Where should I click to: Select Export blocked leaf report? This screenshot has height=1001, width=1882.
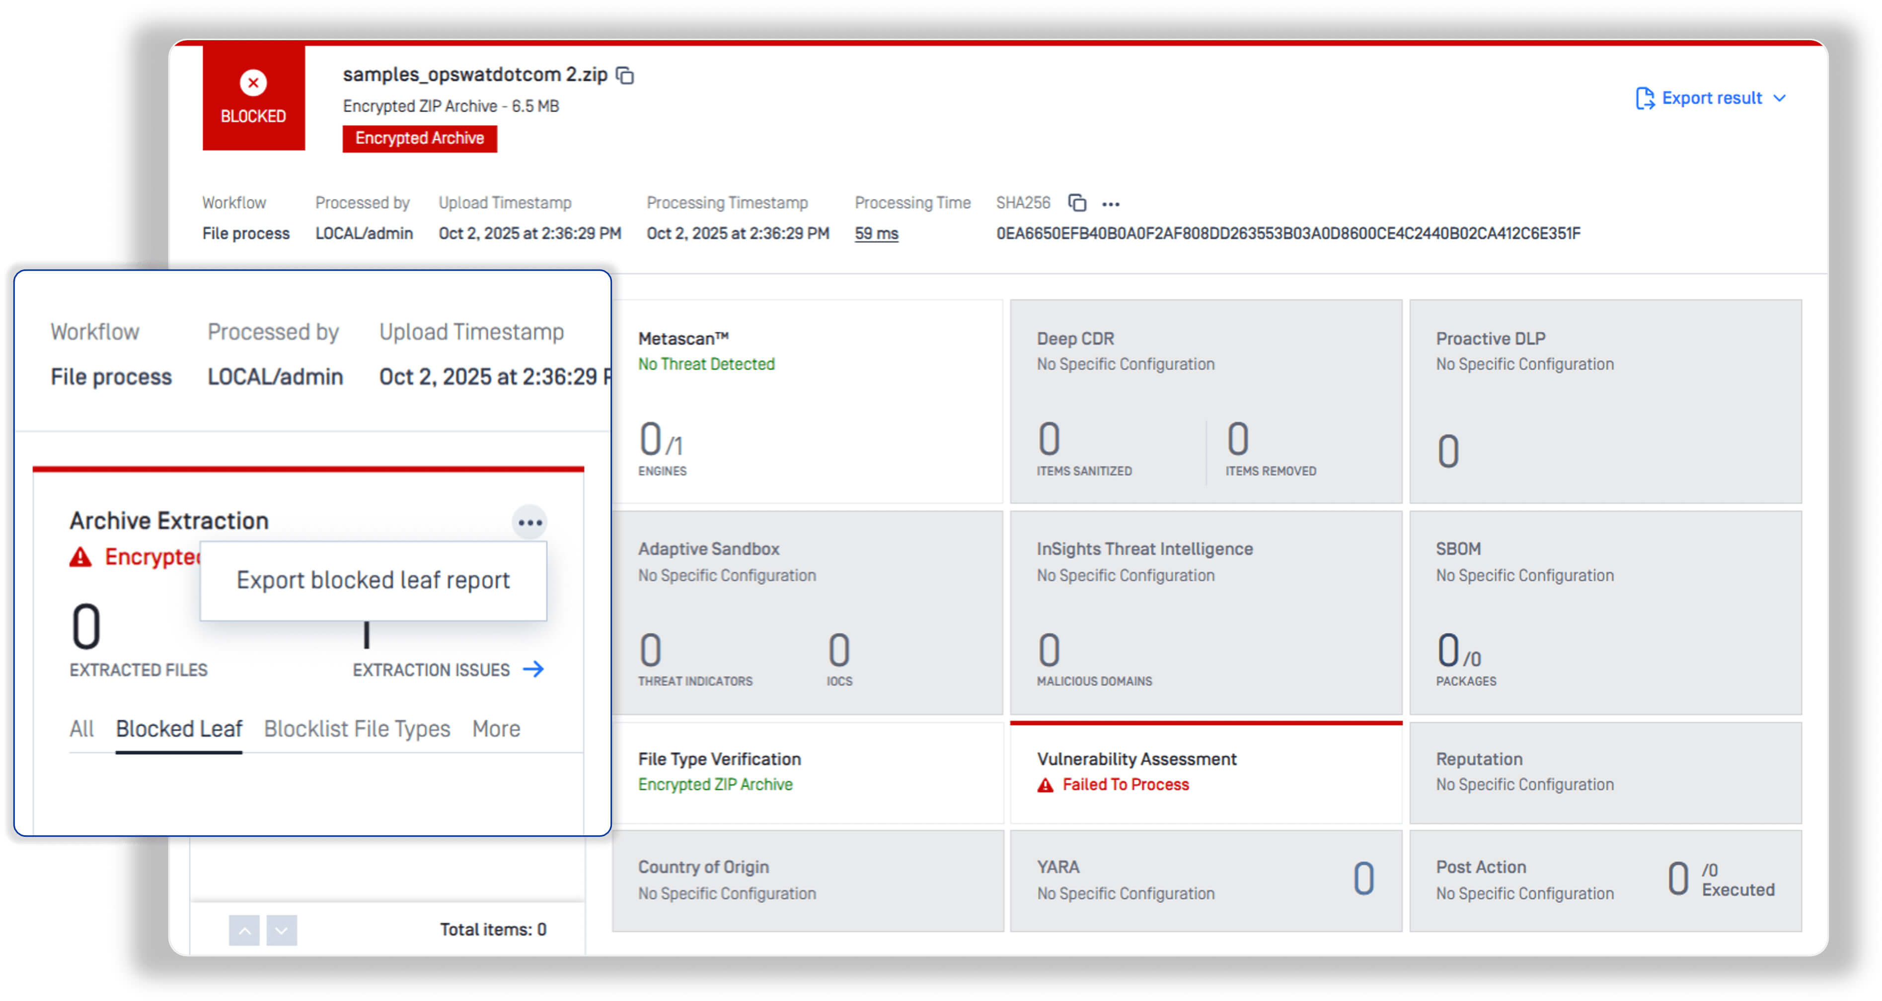point(373,580)
